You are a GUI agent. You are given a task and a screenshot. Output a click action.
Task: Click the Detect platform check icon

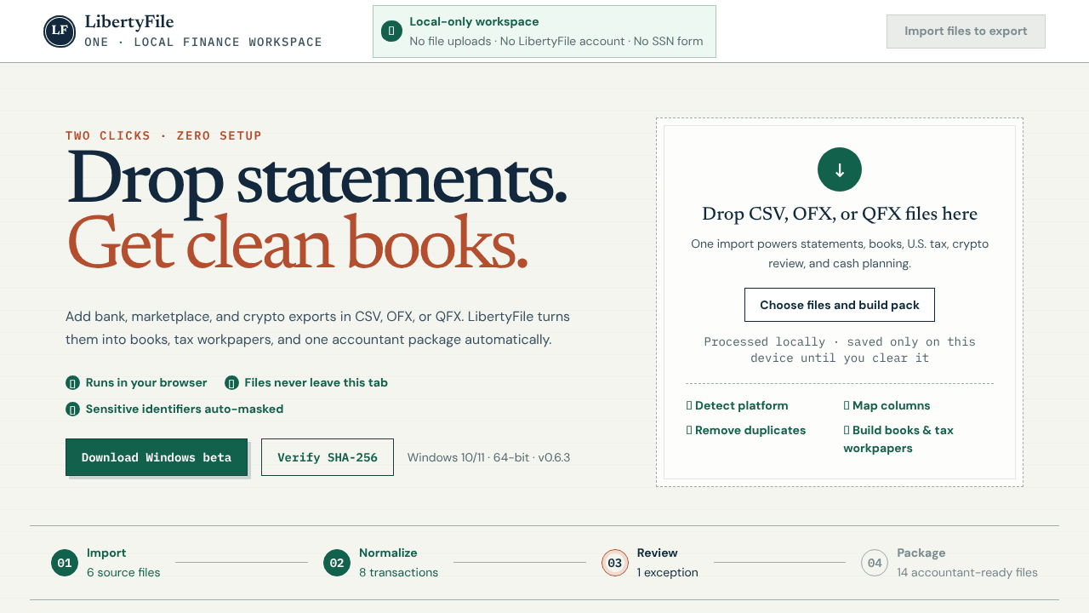pos(689,406)
